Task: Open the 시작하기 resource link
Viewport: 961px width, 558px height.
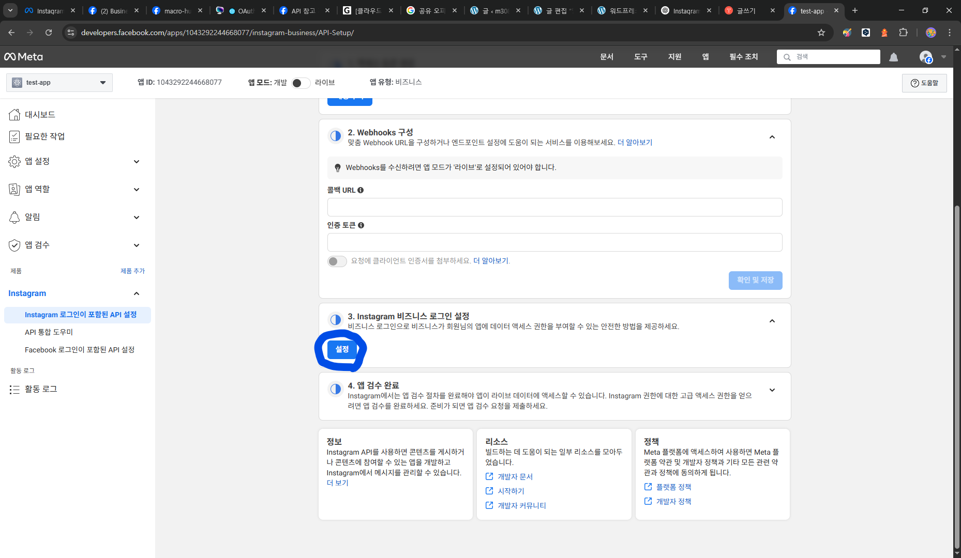Action: click(510, 491)
